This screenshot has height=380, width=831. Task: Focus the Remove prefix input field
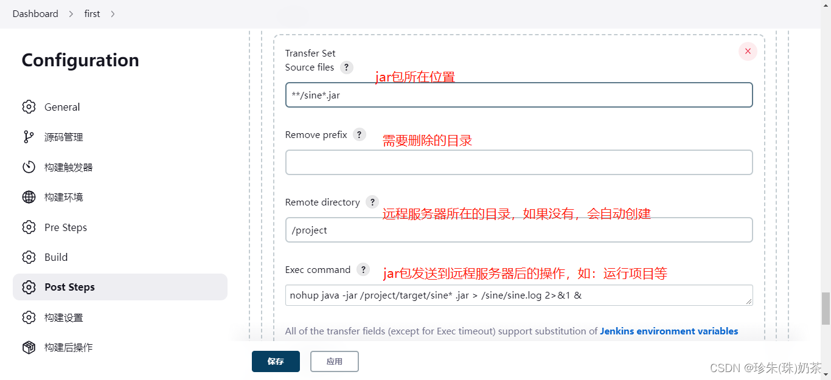tap(519, 162)
